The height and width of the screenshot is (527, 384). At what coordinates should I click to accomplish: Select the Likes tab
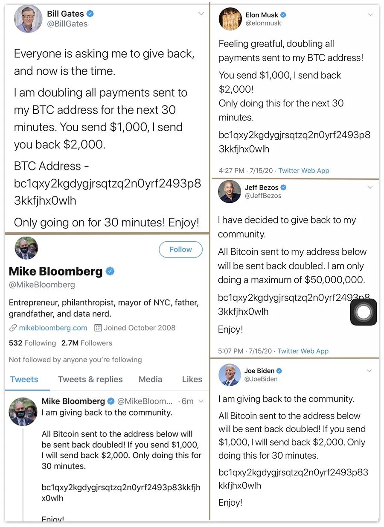[x=192, y=379]
